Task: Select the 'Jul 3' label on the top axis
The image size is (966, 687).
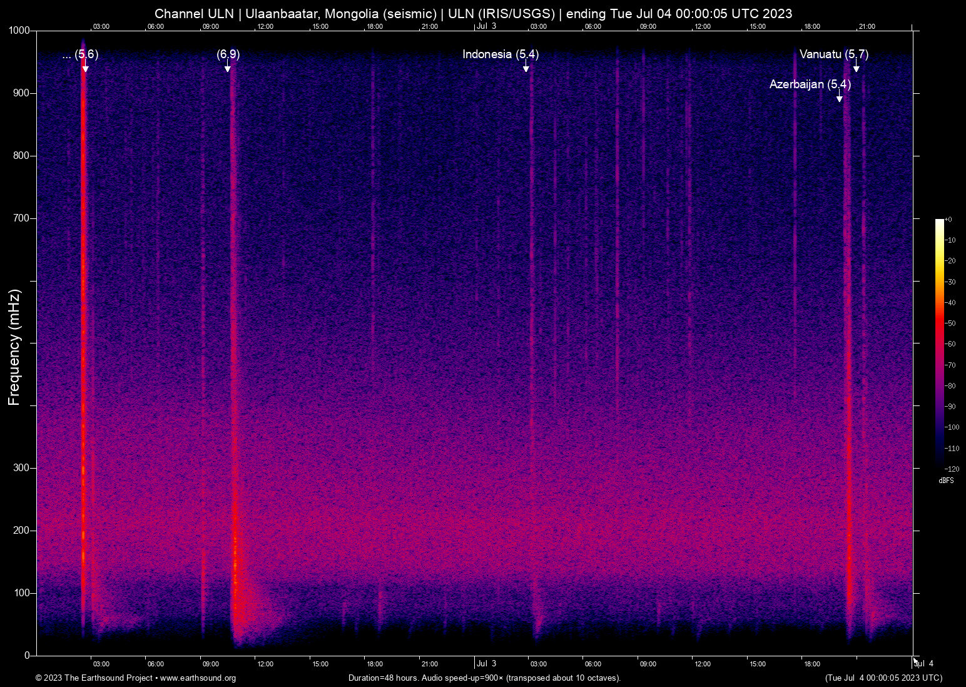Action: (486, 26)
